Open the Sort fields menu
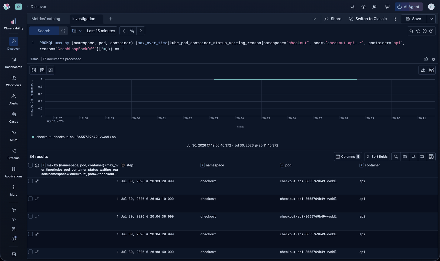This screenshot has height=261, width=440. [377, 156]
